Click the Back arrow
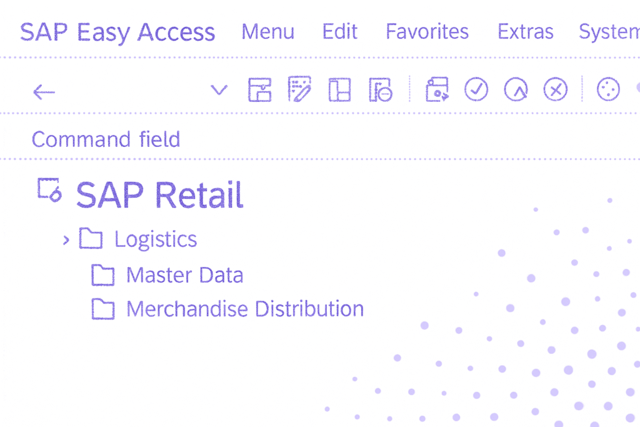Viewport: 640px width, 427px height. point(43,92)
